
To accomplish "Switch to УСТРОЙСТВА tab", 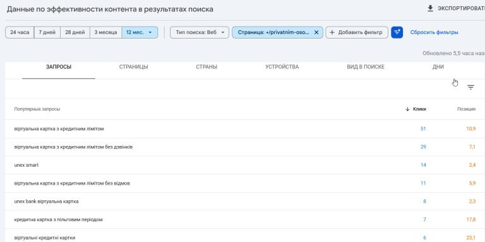I will [x=282, y=67].
